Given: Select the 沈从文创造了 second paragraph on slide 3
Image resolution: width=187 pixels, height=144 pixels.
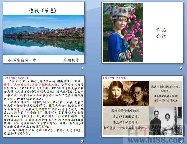Looking at the screenshot, I should pos(44,115).
